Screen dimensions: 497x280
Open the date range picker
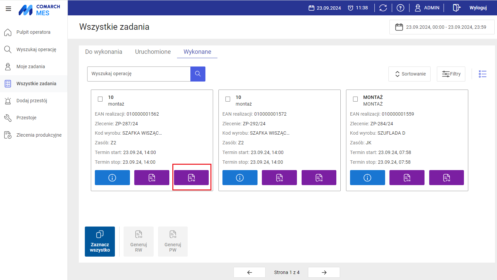point(442,27)
